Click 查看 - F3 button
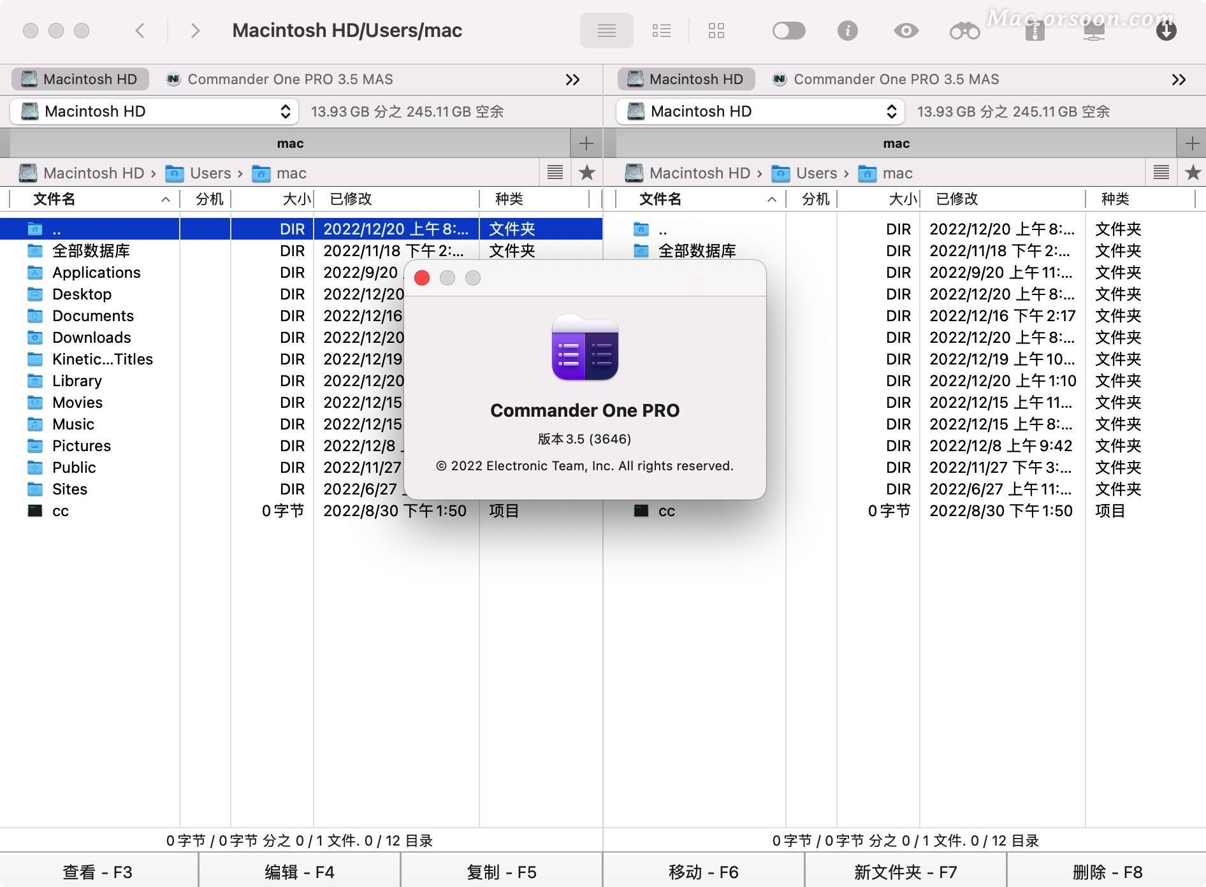The width and height of the screenshot is (1206, 887). (x=98, y=872)
